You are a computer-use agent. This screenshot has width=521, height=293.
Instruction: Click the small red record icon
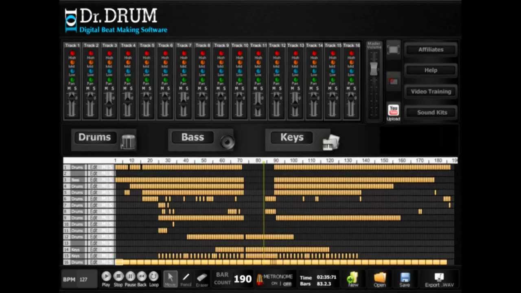coord(393,82)
